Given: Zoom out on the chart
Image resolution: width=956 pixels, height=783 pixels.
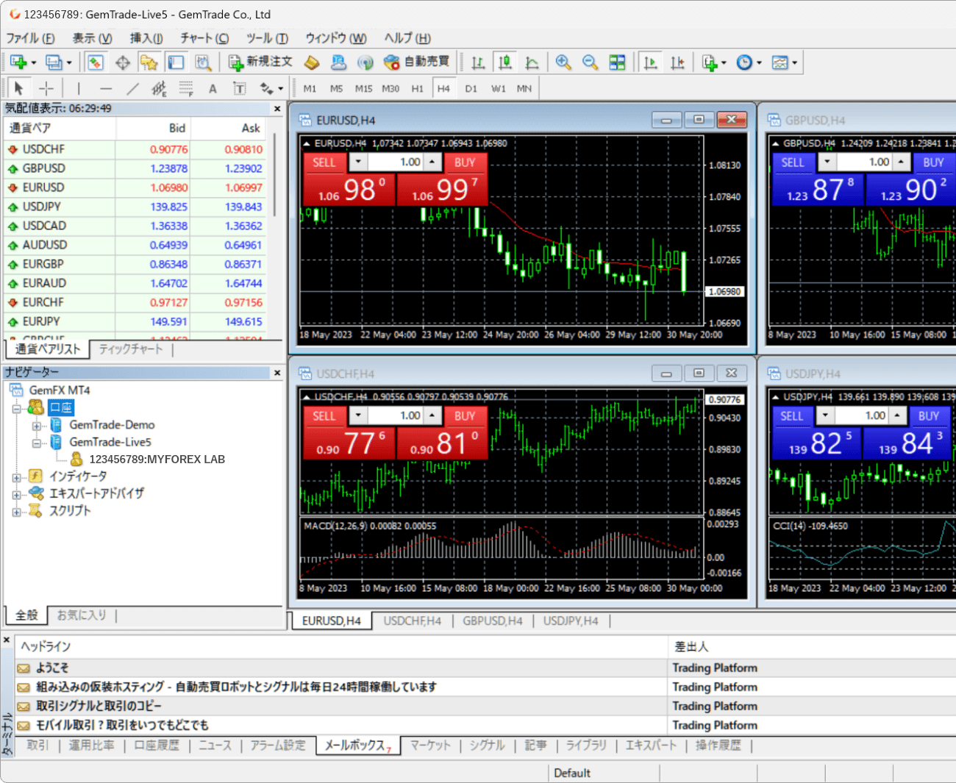Looking at the screenshot, I should [590, 62].
